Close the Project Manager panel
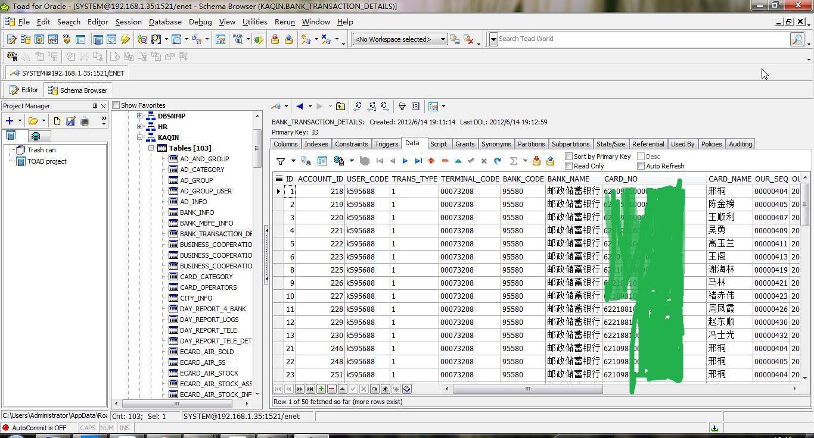The height and width of the screenshot is (438, 814). 103,106
